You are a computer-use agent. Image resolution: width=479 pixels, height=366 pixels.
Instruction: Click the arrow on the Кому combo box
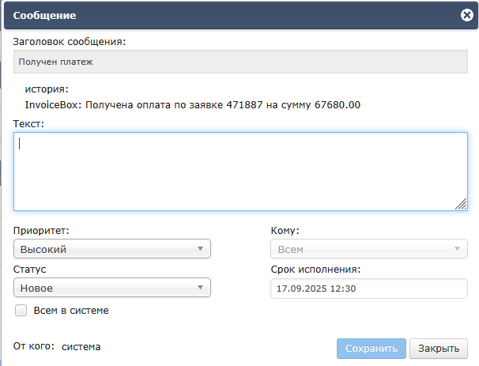point(456,250)
